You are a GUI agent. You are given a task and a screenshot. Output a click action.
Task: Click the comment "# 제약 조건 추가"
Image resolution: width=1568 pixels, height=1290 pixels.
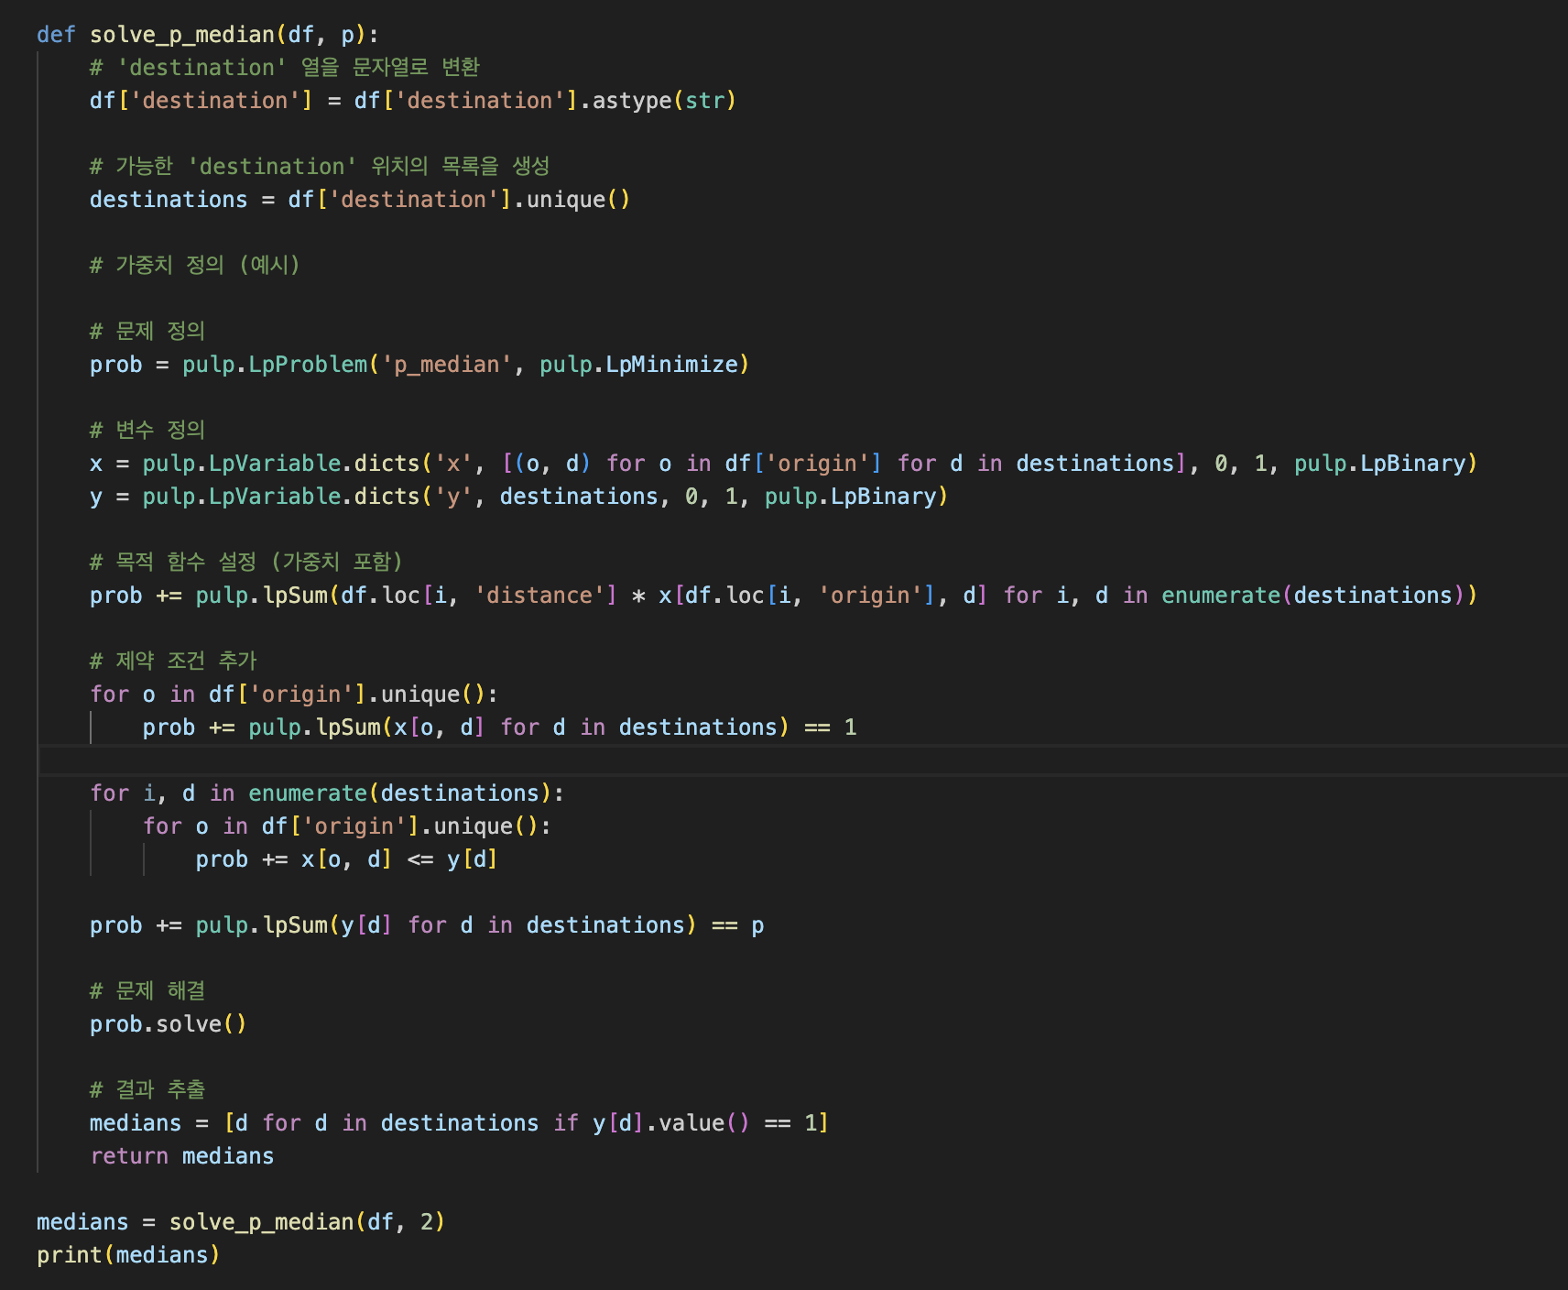[173, 661]
